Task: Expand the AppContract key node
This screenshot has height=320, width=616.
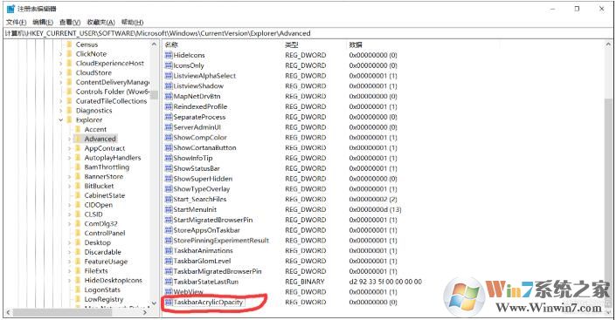Action: (70, 148)
